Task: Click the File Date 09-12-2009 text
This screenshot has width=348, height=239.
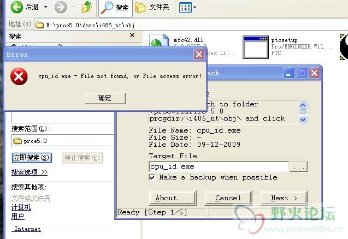Action: click(194, 145)
